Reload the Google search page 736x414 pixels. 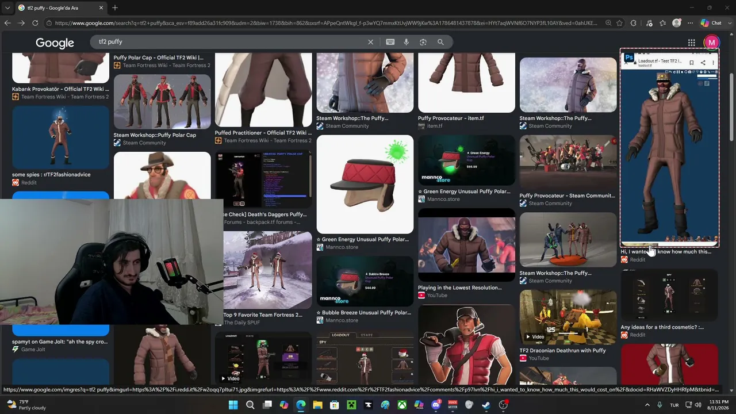(35, 23)
